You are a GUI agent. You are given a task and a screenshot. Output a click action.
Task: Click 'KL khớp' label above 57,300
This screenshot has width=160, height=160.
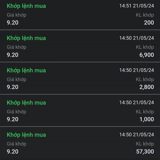[145, 144]
